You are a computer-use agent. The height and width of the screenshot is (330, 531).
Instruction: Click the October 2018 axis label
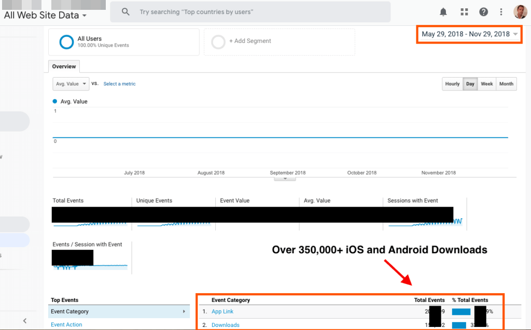361,173
